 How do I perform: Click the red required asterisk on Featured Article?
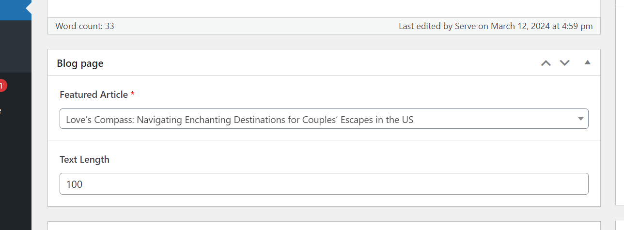coord(133,94)
